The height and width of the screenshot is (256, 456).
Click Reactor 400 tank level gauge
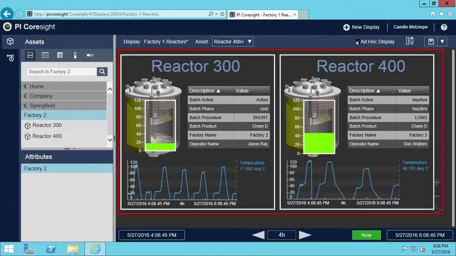(x=319, y=127)
